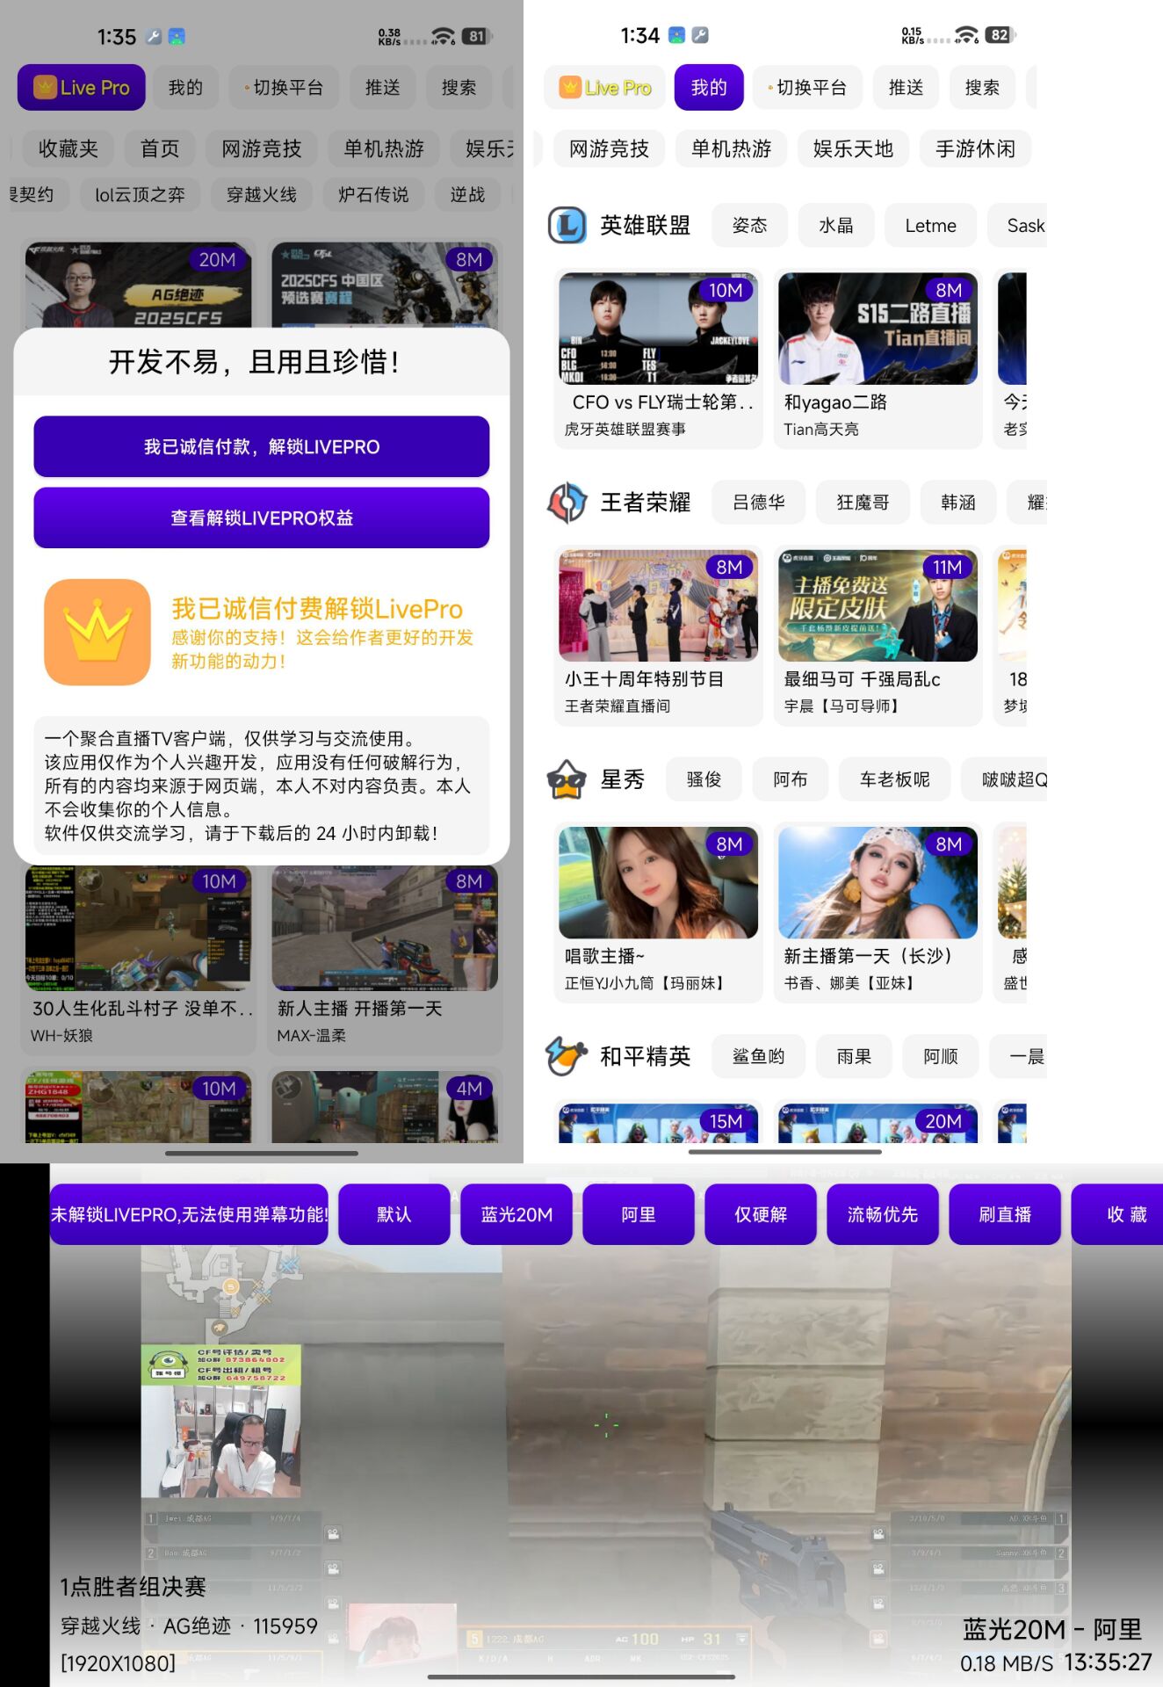
Task: Select streamer chip 阿顺
Action: [941, 1056]
